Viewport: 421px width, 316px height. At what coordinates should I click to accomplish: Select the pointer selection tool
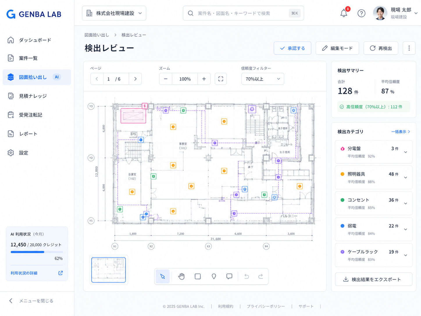tap(163, 276)
